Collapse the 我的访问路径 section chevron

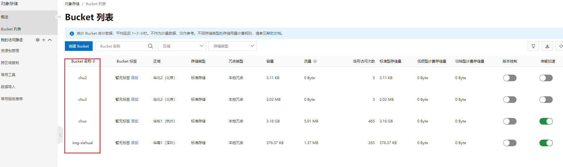50,40
